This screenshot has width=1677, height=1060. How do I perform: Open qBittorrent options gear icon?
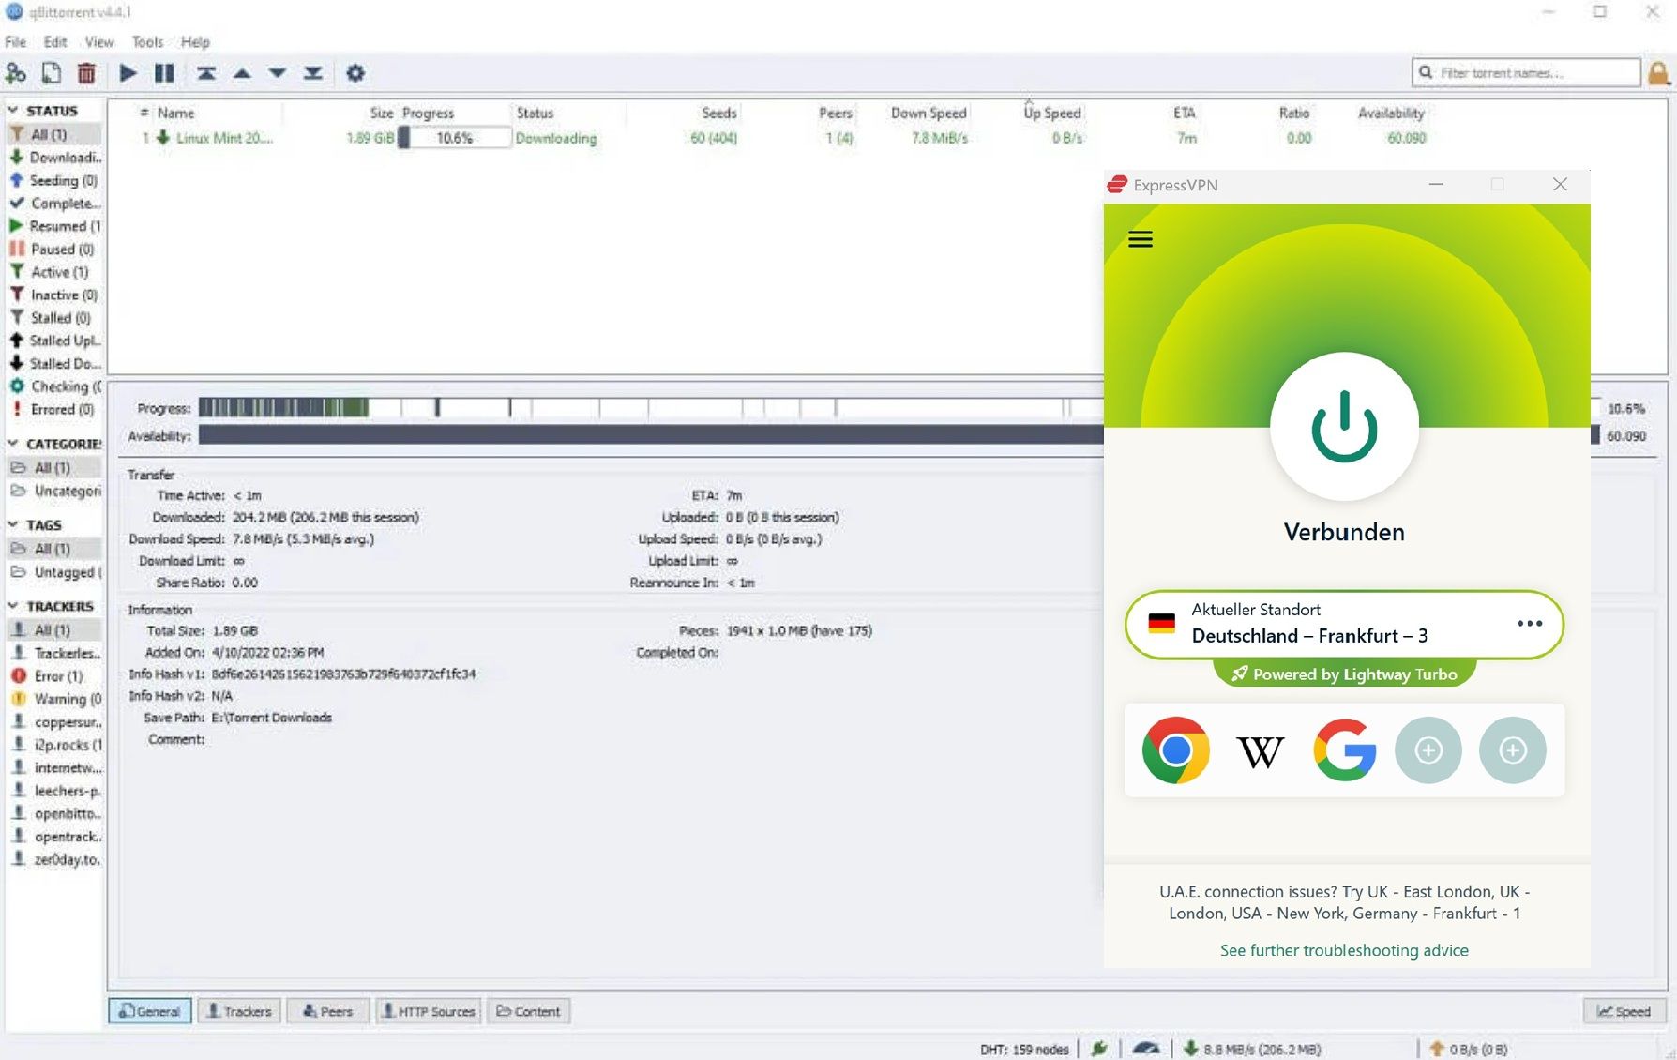(x=355, y=73)
